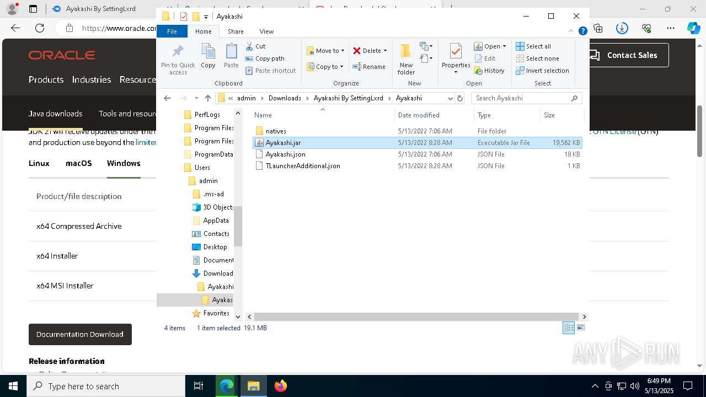Switch to details view layout
Image resolution: width=706 pixels, height=397 pixels.
pos(569,328)
